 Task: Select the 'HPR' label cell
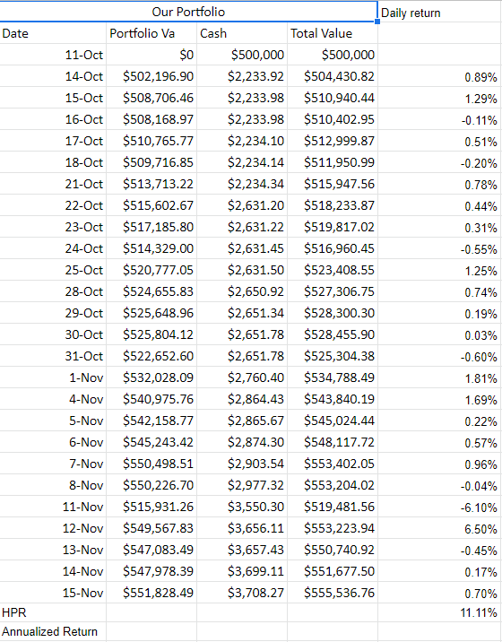pos(53,612)
